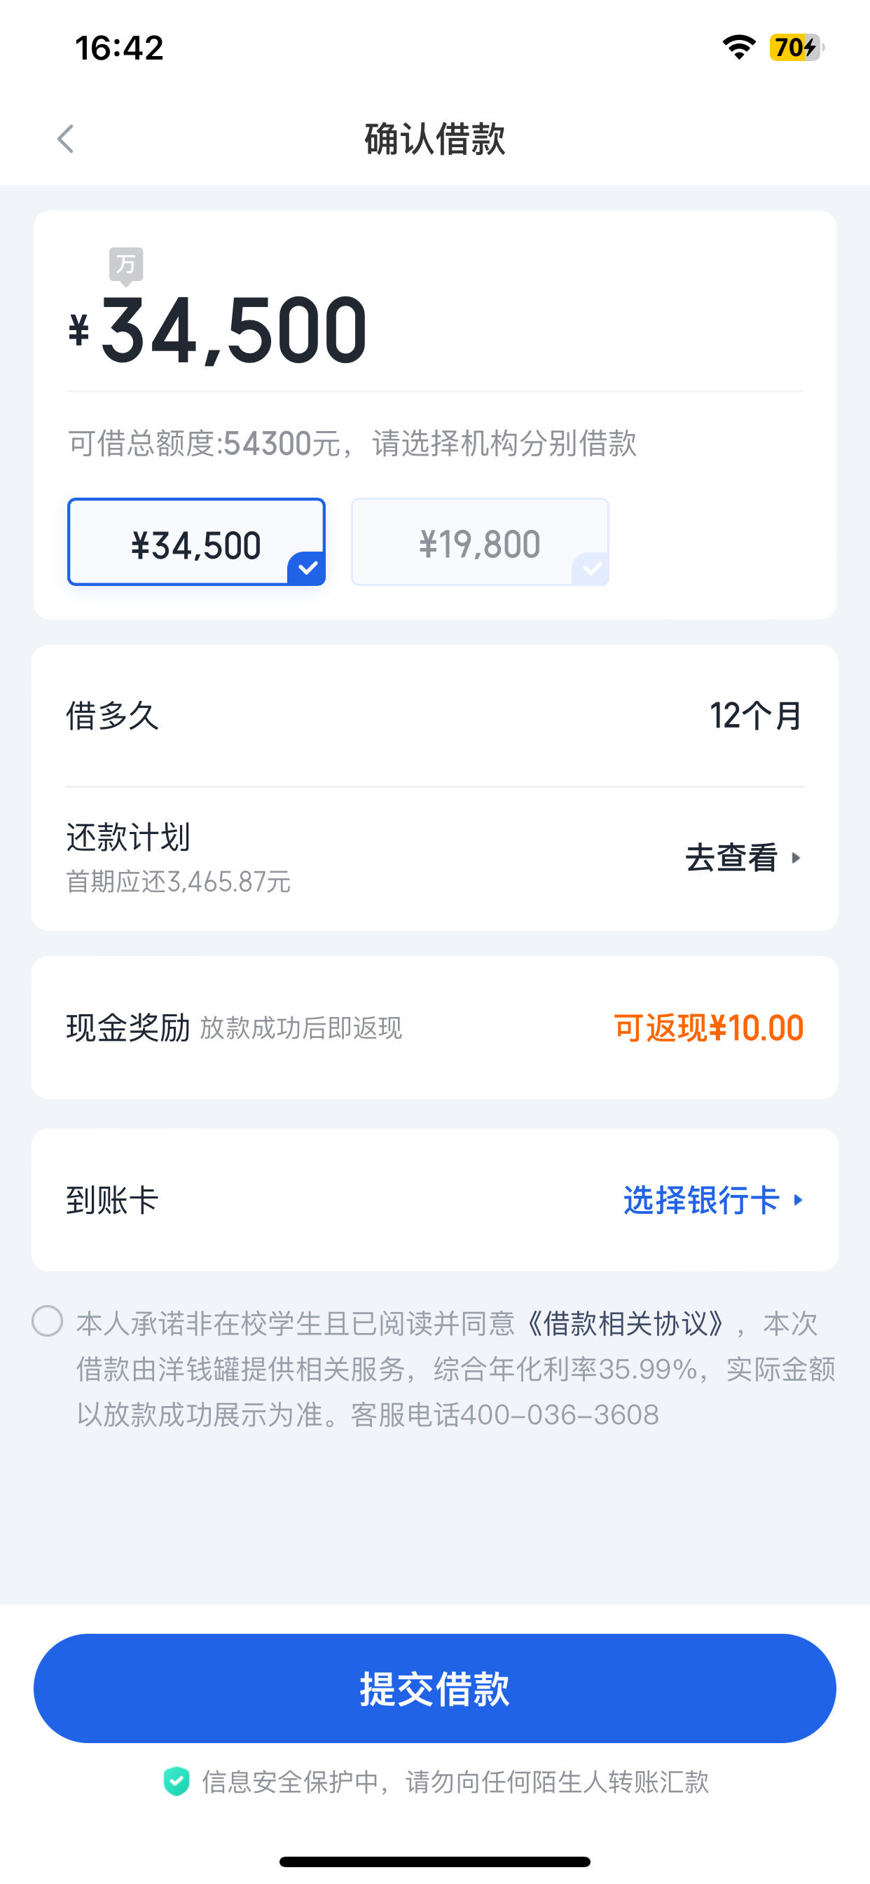Tap the back arrow icon
870x1884 pixels.
[x=66, y=138]
